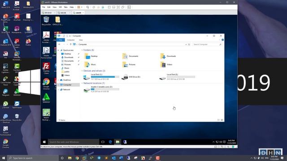
Task: Open the VMware Tabs menu
Action: (x=66, y=7)
